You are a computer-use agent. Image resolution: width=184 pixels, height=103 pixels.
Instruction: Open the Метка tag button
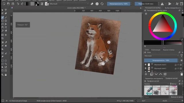(173, 84)
